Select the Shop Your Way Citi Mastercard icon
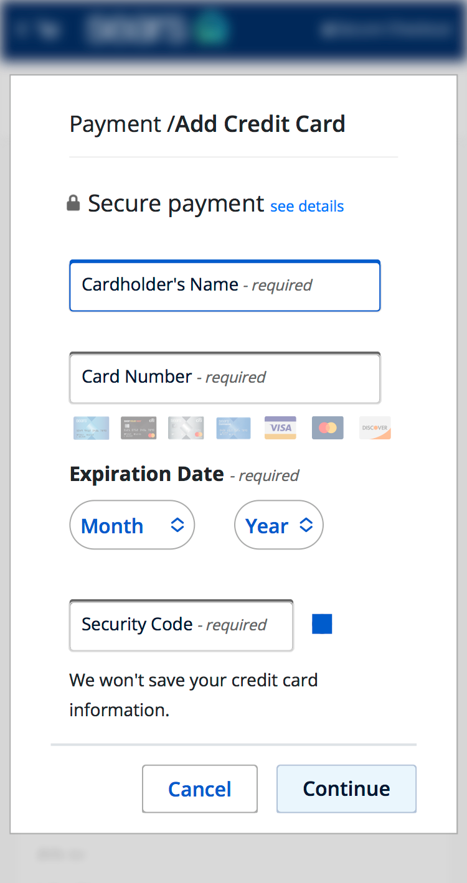 (138, 427)
